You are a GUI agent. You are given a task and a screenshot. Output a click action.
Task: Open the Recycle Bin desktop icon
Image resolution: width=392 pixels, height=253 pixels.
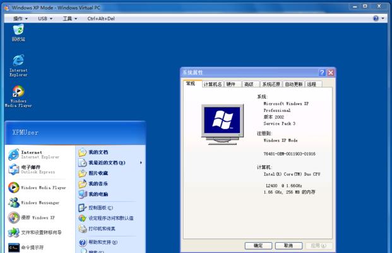point(18,32)
